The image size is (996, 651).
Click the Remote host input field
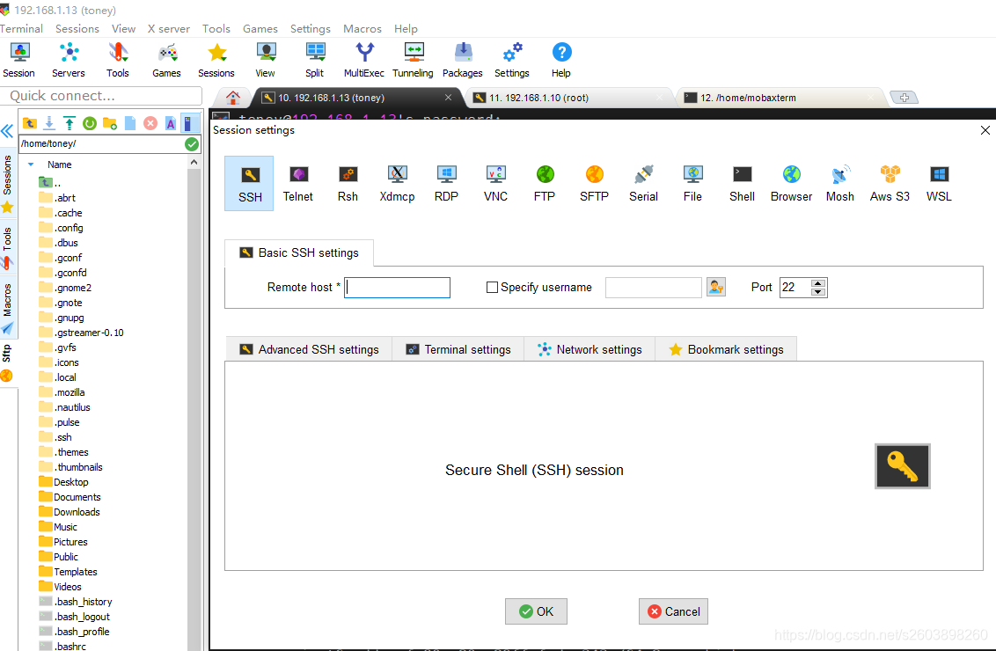[x=397, y=287]
